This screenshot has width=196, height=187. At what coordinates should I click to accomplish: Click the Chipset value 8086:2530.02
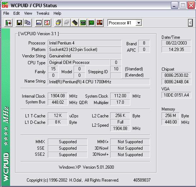click(176, 75)
